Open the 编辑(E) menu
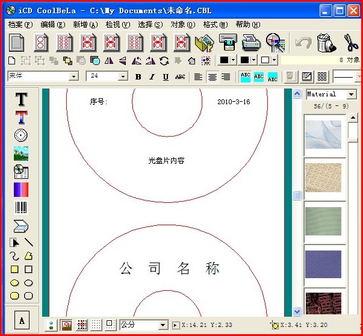Viewport: 363px width, 336px height. pyautogui.click(x=53, y=25)
